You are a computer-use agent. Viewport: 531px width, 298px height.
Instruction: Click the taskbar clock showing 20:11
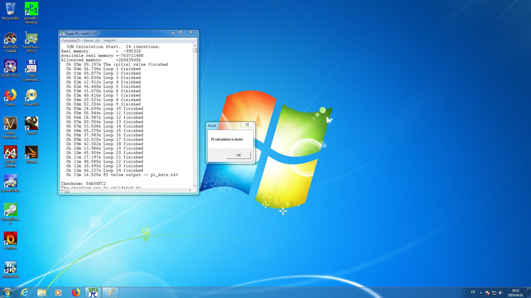[516, 293]
